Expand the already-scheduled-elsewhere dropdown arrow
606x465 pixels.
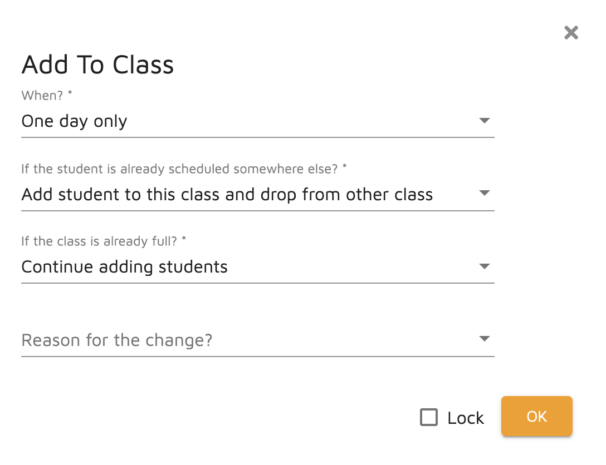click(x=484, y=194)
